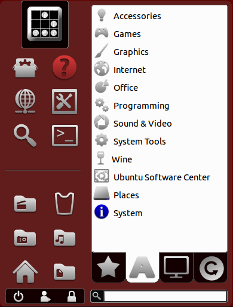
Task: Click inside the search text field
Action: coord(165,296)
